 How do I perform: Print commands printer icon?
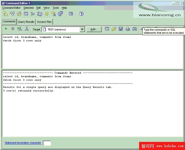pos(127,29)
